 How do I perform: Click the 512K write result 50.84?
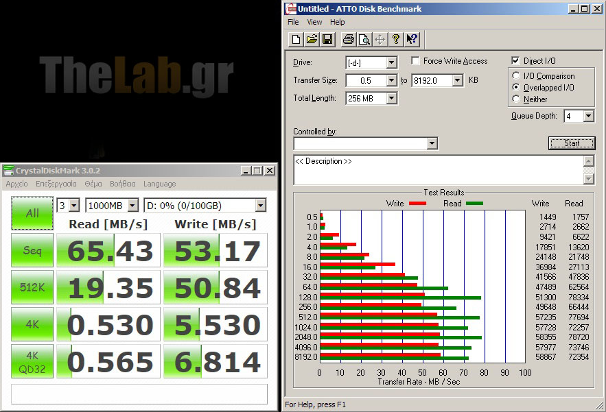[x=215, y=287]
